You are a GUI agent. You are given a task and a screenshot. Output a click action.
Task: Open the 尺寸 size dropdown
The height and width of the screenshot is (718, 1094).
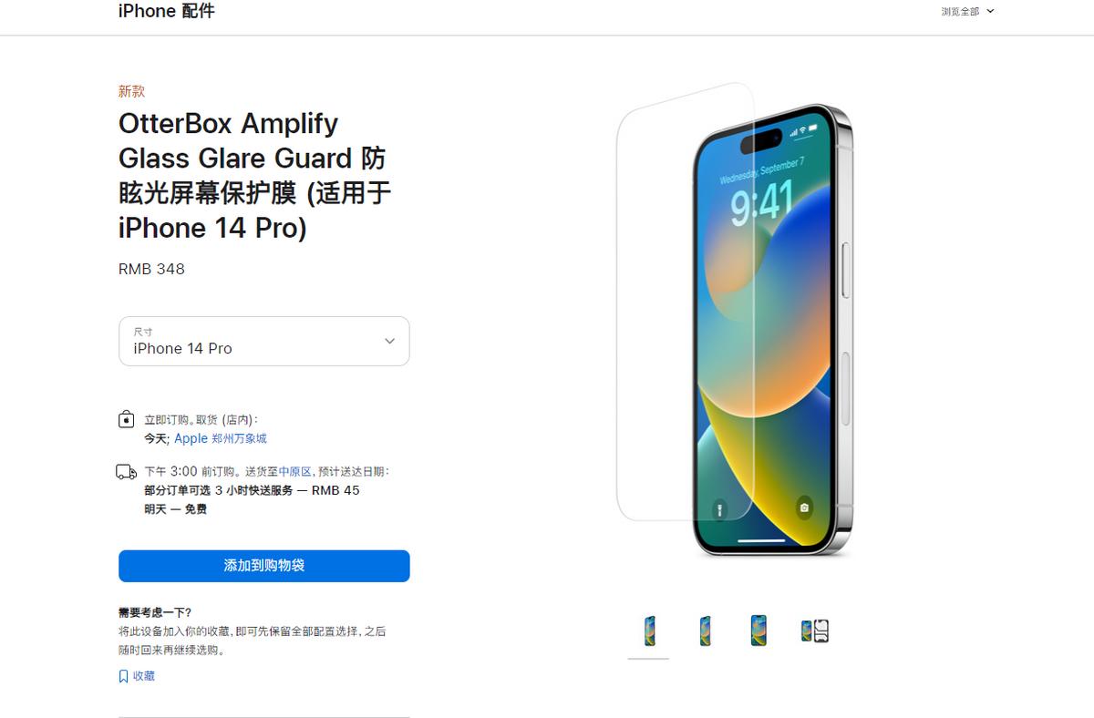pos(263,341)
